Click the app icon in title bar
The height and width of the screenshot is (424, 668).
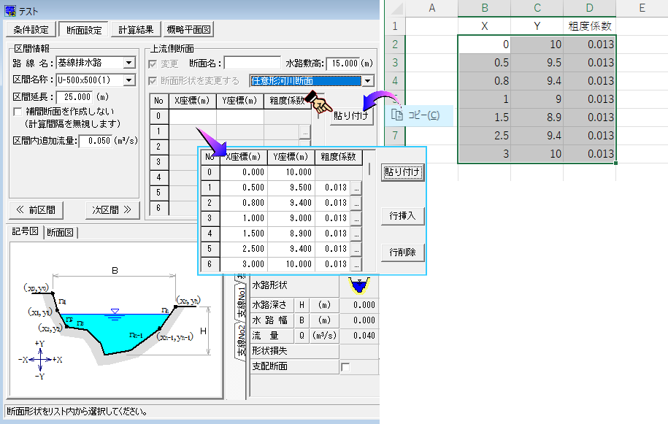click(10, 10)
